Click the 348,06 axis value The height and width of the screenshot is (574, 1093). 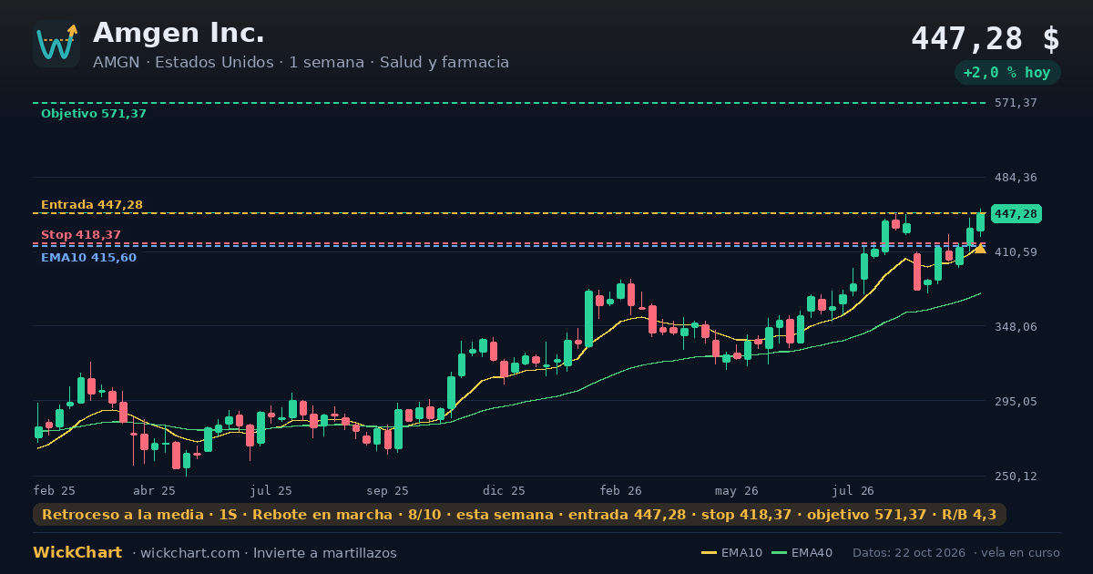tap(1016, 327)
